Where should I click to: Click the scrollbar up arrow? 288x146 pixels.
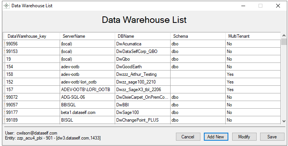pos(284,35)
